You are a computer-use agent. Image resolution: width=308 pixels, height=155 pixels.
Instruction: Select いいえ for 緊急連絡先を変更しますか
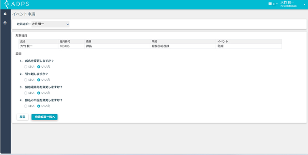[39, 93]
